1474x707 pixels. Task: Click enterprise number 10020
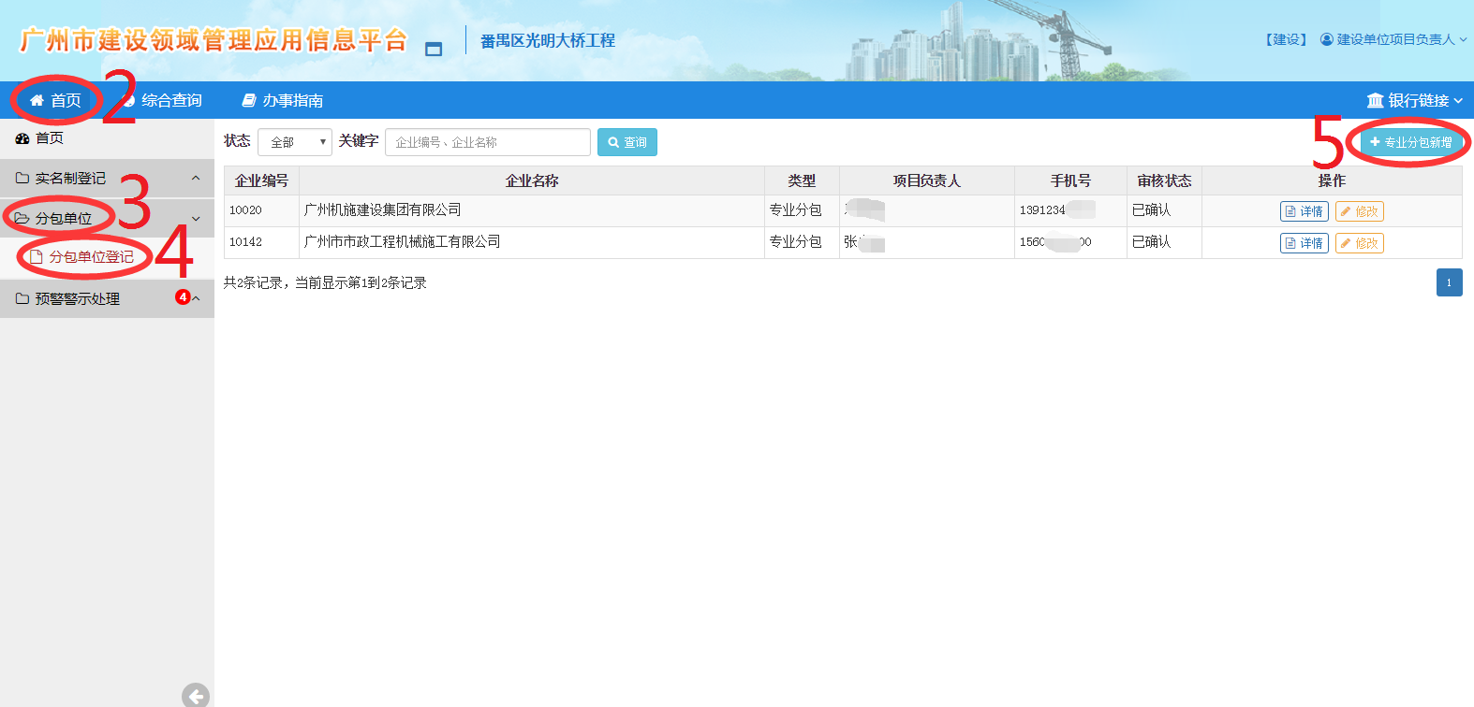pos(245,210)
